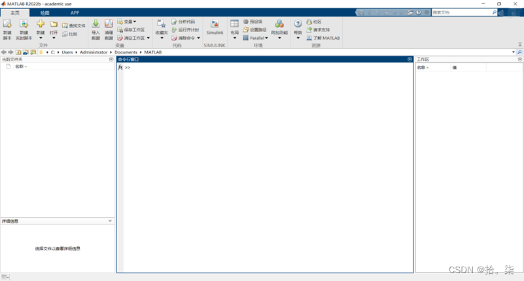Click 运行并计时 (Run and Time)

pos(185,29)
